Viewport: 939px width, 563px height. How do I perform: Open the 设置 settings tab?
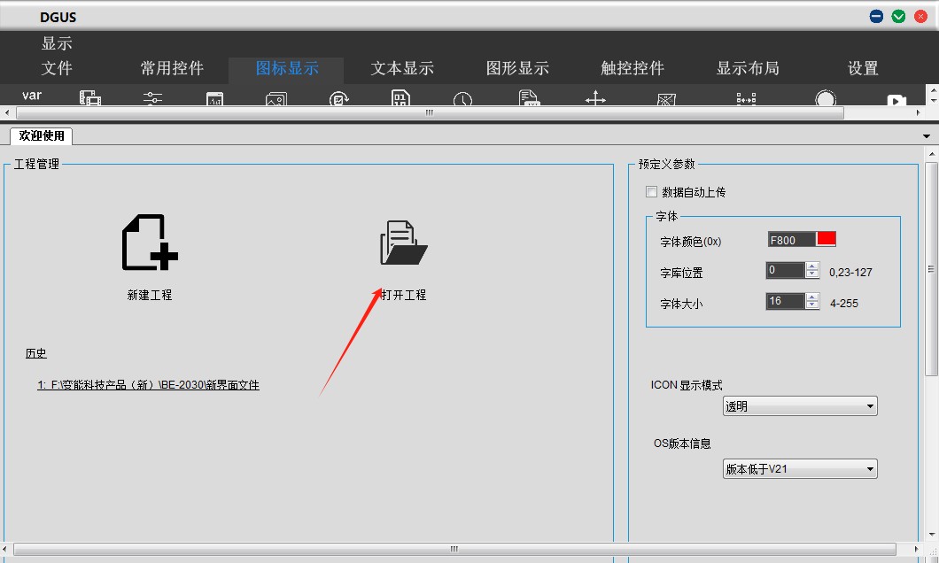863,68
